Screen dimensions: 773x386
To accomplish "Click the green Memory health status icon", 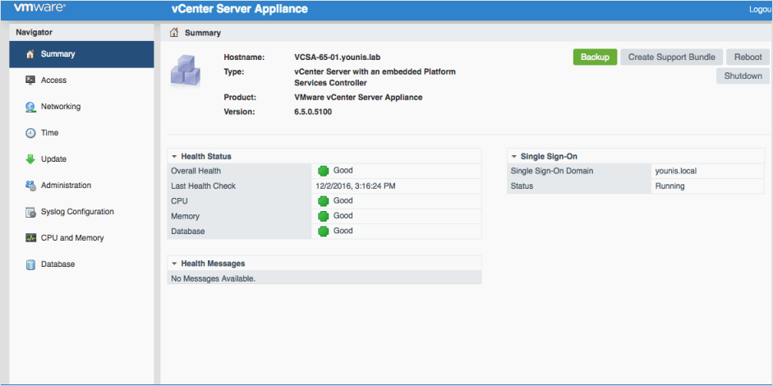I will pyautogui.click(x=324, y=216).
